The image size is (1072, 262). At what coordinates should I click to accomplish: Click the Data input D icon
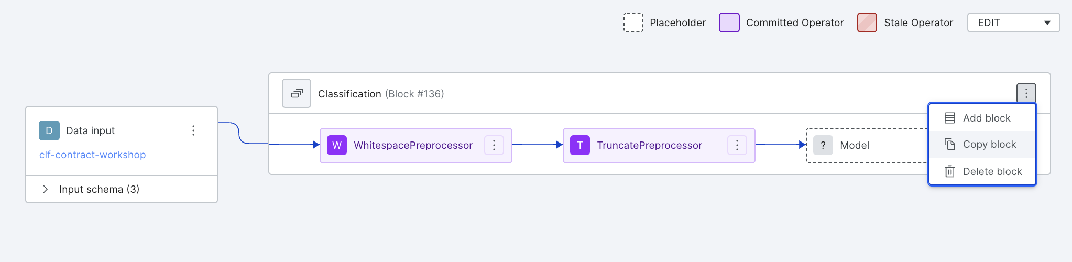click(x=49, y=130)
